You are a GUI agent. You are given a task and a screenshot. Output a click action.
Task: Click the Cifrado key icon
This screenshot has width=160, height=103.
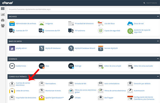71,98
